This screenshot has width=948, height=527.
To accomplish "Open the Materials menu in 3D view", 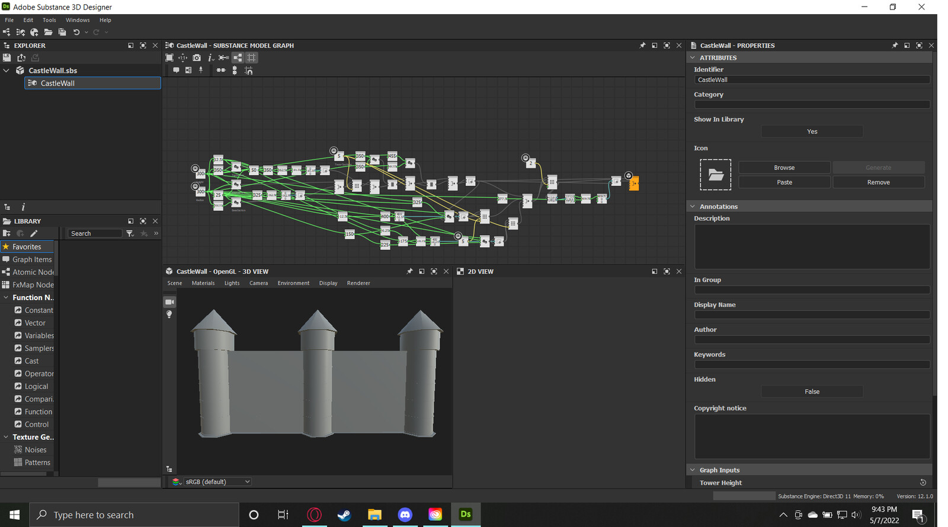I will coord(203,283).
